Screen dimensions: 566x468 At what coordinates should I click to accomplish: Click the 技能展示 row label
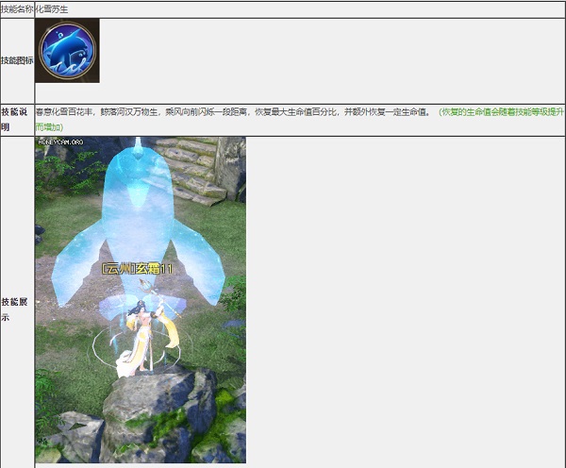[14, 309]
